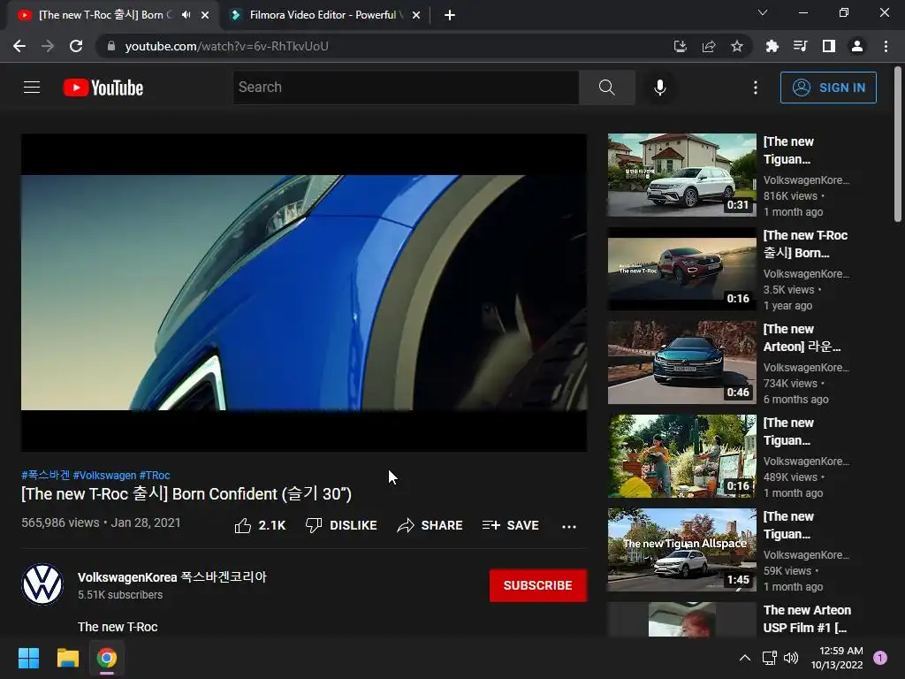Share the T-Roc video
905x679 pixels.
point(430,525)
